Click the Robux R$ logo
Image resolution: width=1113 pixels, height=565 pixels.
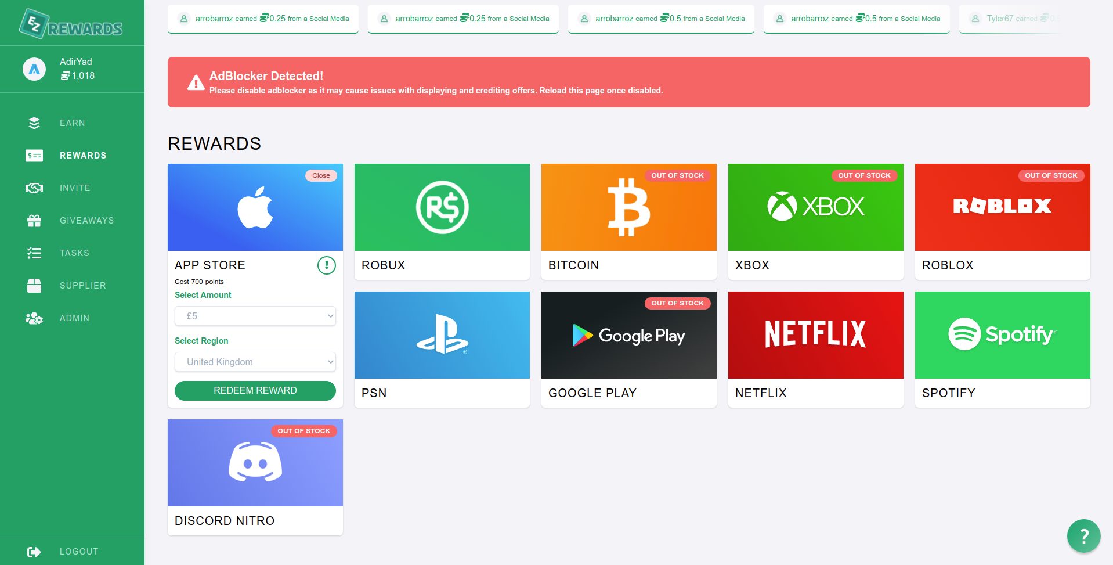tap(442, 207)
